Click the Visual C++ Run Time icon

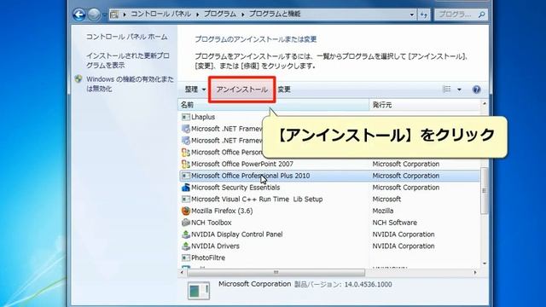186,199
